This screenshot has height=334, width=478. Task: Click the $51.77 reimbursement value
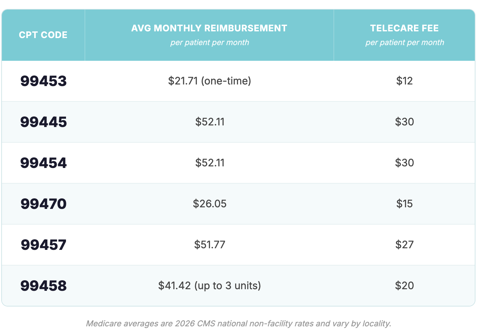(210, 245)
